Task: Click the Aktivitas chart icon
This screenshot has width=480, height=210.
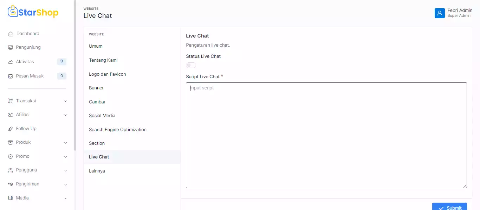Action: (x=11, y=62)
